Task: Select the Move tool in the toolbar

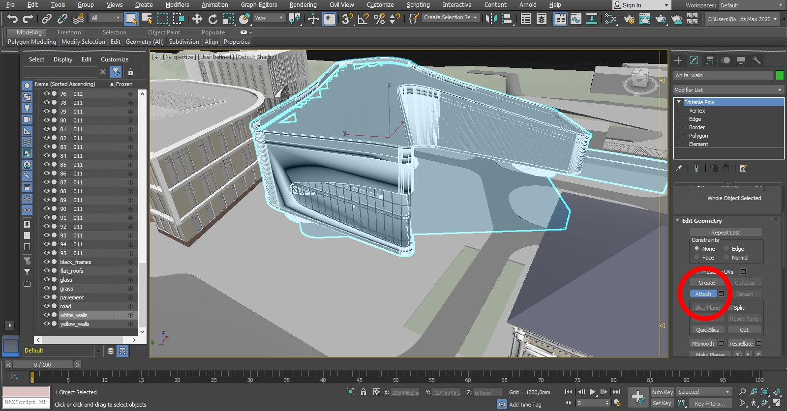Action: [x=197, y=19]
